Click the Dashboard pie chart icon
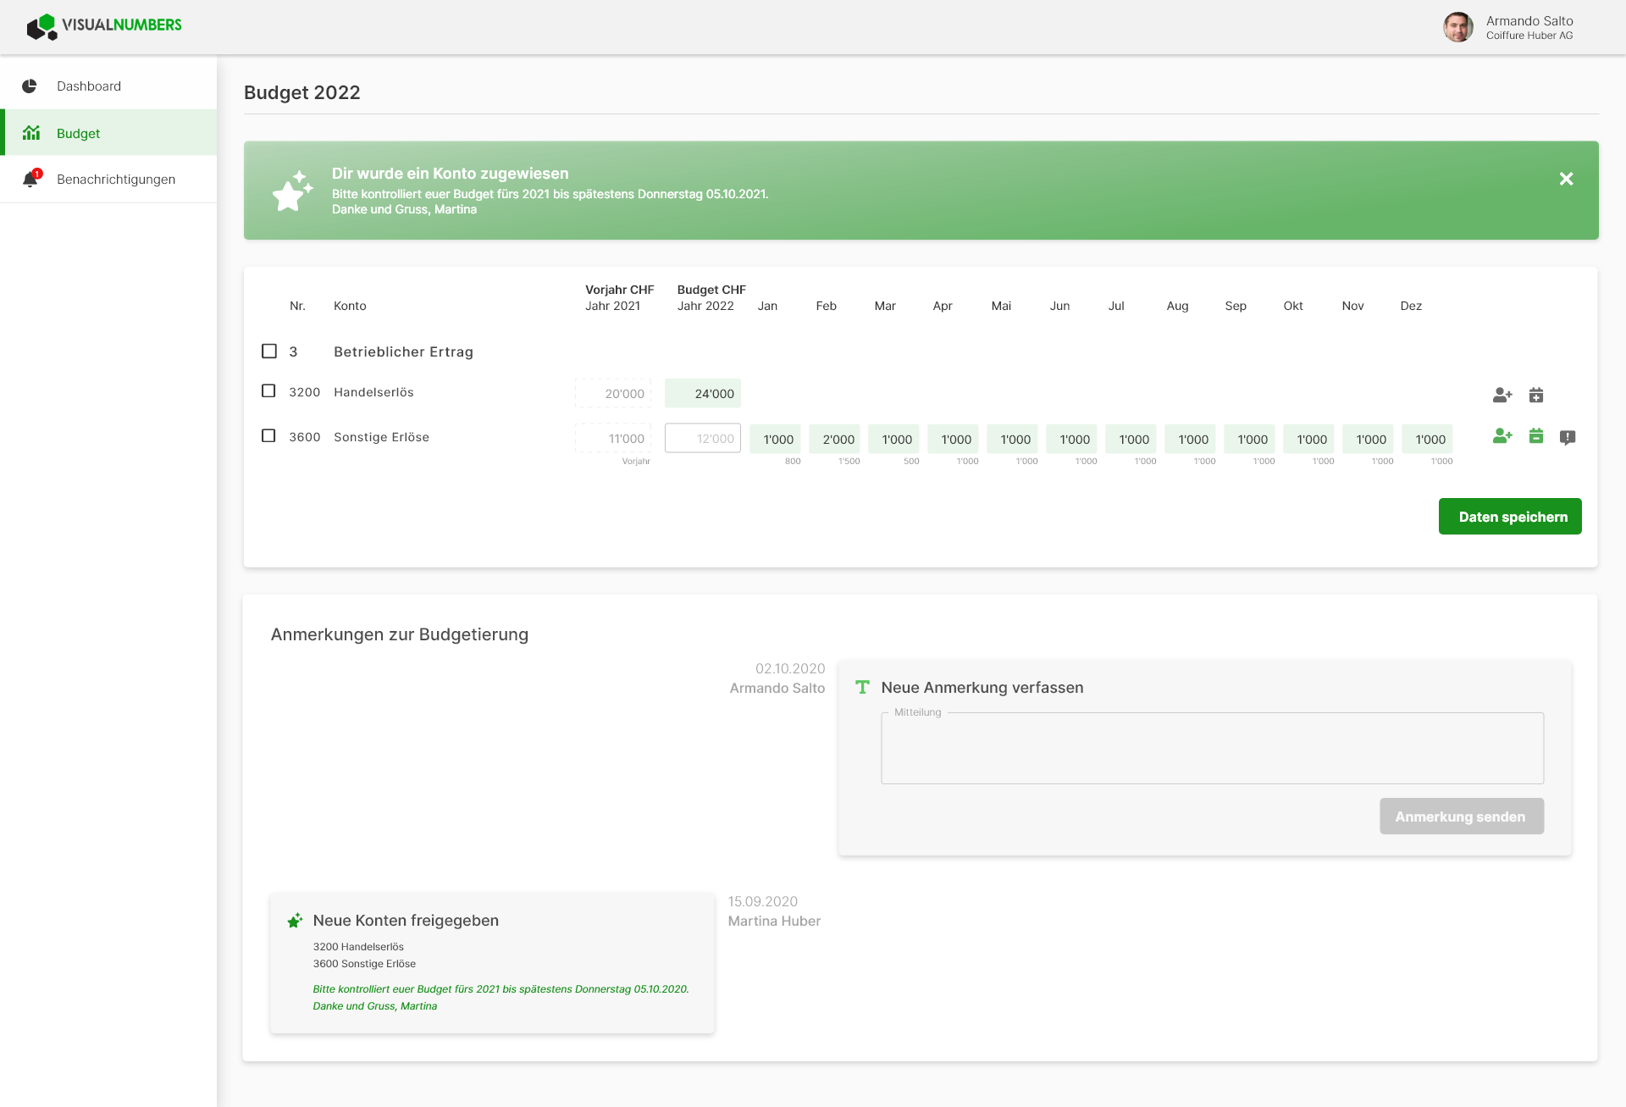Viewport: 1626px width, 1107px height. click(30, 86)
